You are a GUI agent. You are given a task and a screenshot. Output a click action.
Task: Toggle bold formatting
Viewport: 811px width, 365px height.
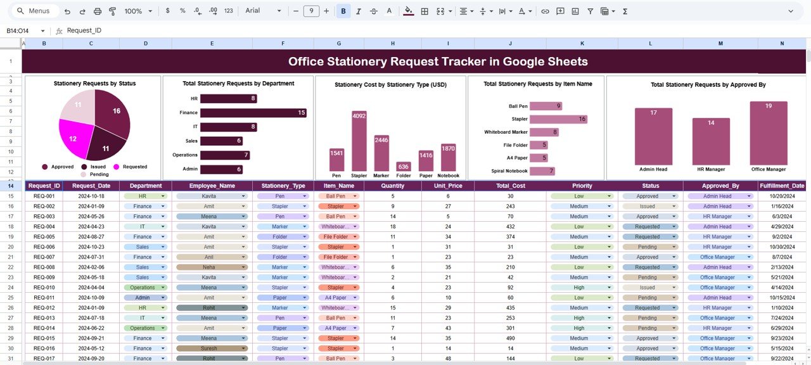343,11
